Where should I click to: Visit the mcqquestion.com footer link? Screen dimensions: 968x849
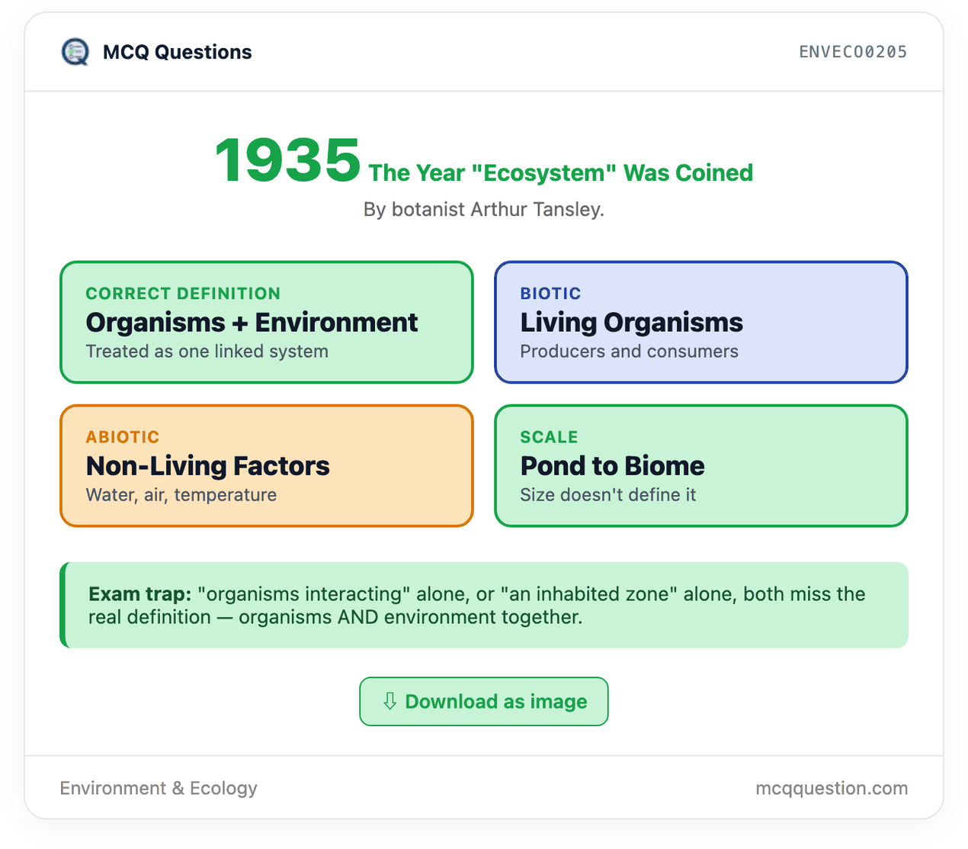832,788
